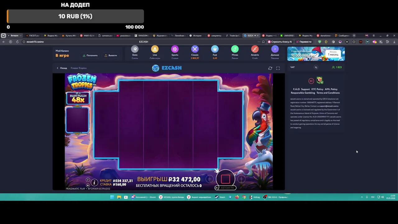Go back with the Назад link
The height and width of the screenshot is (224, 398).
tap(62, 68)
